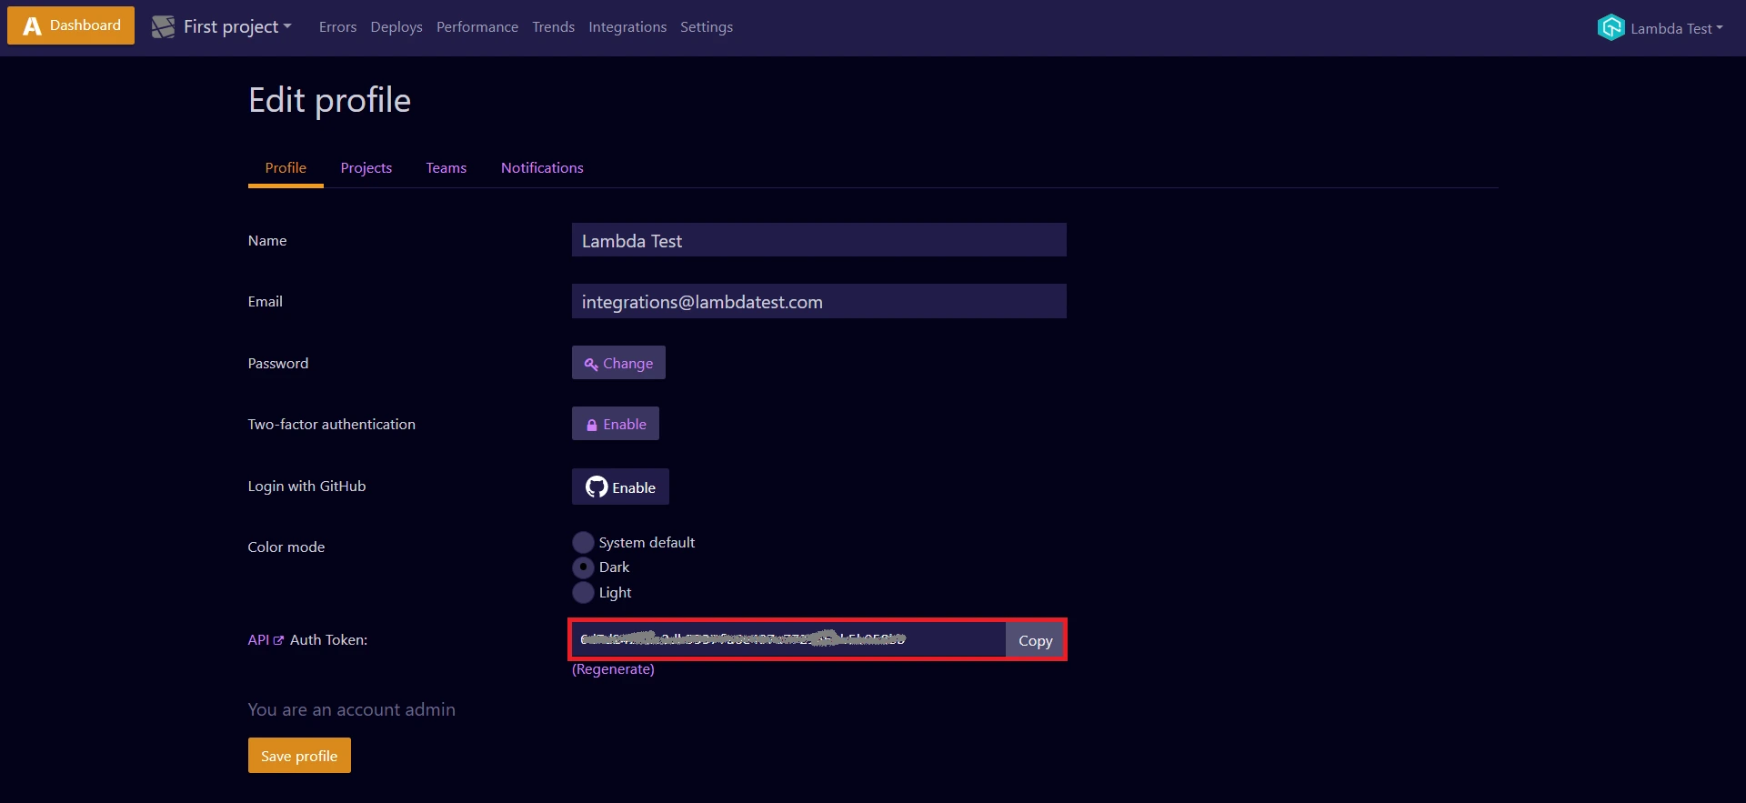Viewport: 1746px width, 803px height.
Task: Choose the Light color mode
Action: (x=583, y=593)
